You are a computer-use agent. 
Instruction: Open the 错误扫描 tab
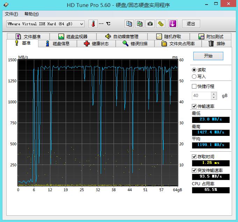(x=135, y=44)
